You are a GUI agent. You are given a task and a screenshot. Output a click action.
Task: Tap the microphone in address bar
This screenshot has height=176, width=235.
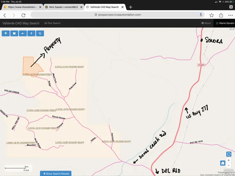tap(201, 15)
